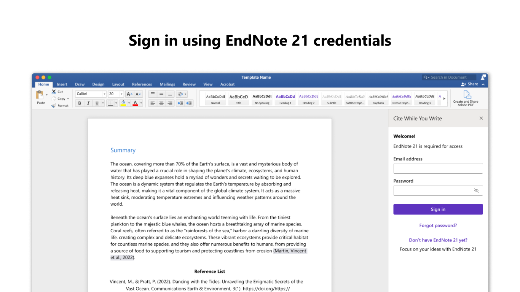Align text left
Screen dimensions: 520x292
tap(153, 103)
